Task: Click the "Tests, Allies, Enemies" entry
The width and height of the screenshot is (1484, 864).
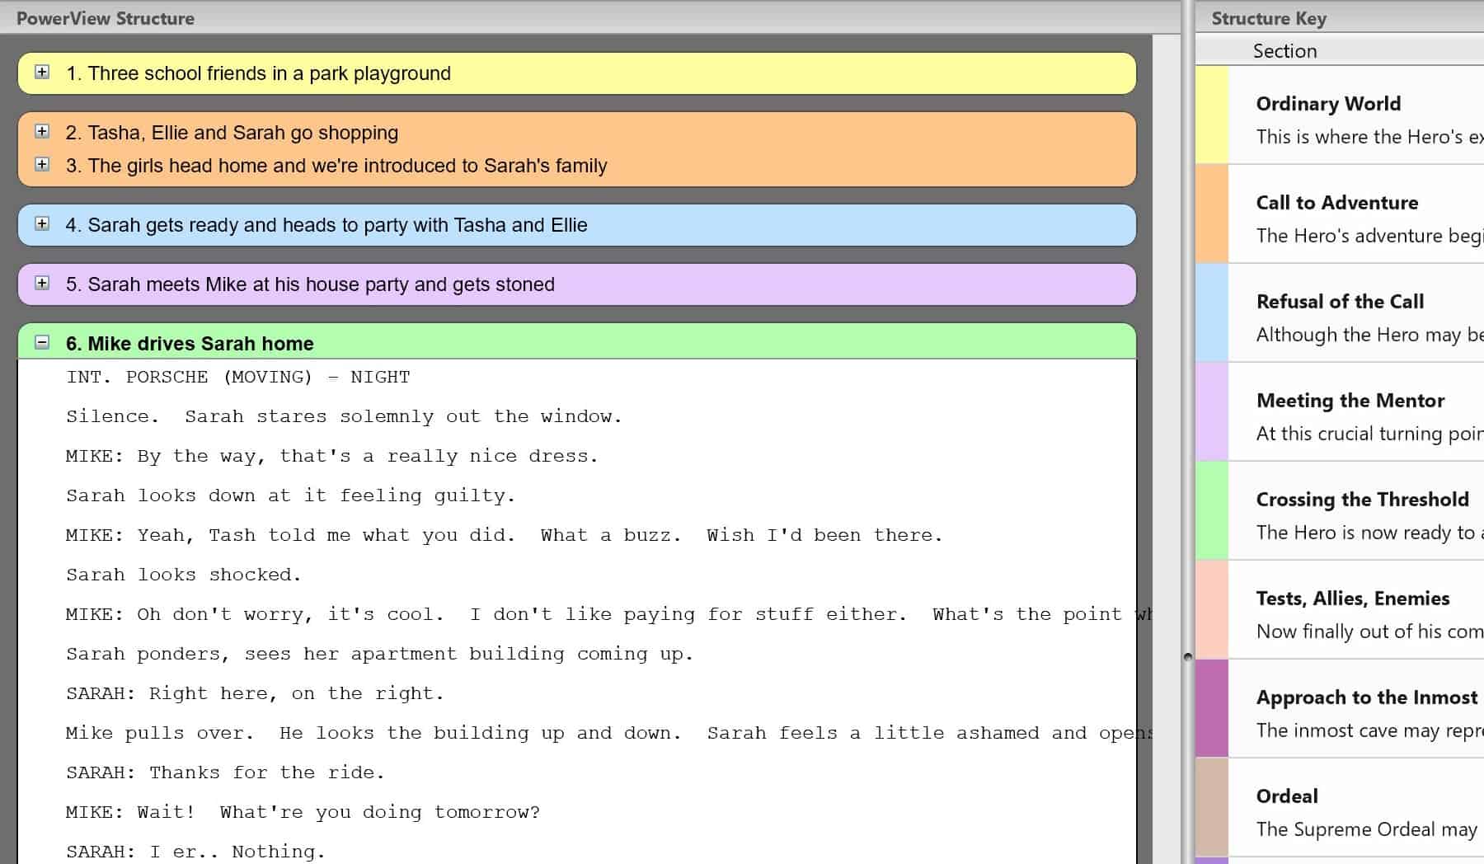Action: pyautogui.click(x=1353, y=599)
